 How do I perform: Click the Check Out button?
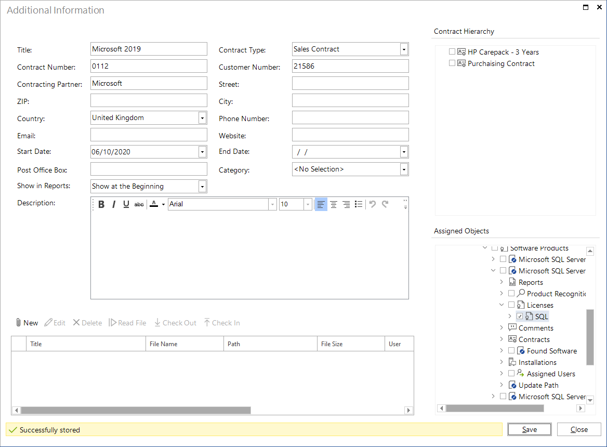pos(175,323)
